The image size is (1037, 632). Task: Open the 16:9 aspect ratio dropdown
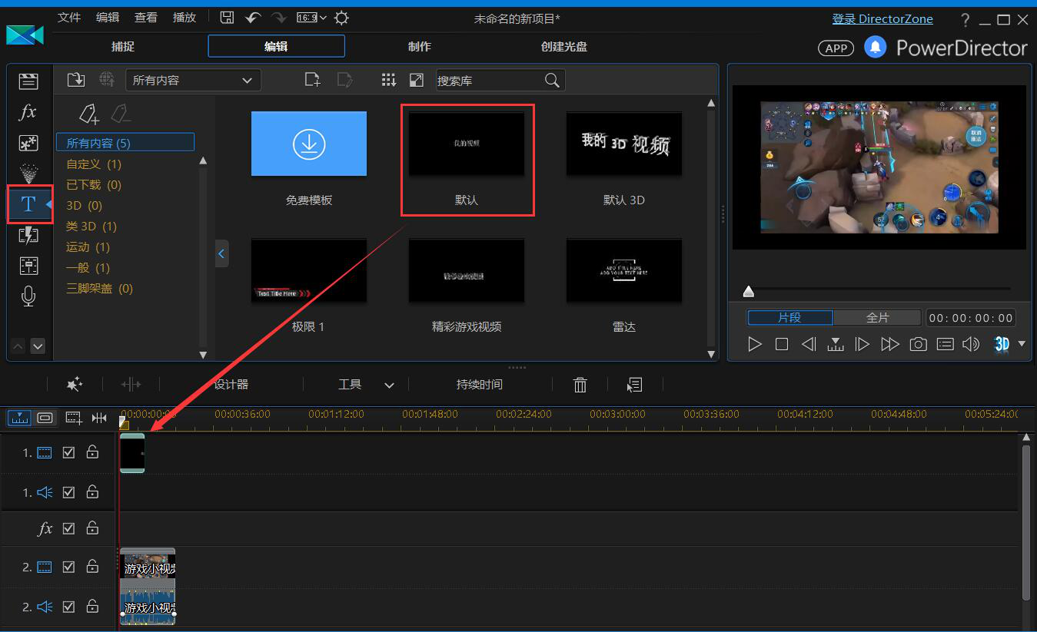pyautogui.click(x=311, y=18)
